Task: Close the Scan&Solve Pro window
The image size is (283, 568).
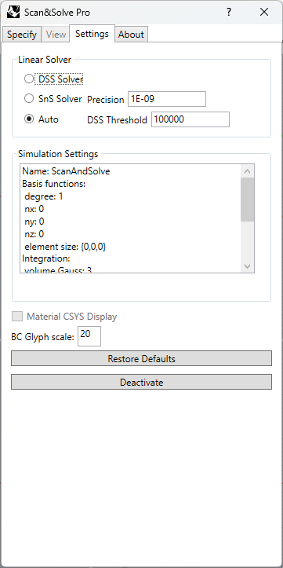Action: (264, 12)
